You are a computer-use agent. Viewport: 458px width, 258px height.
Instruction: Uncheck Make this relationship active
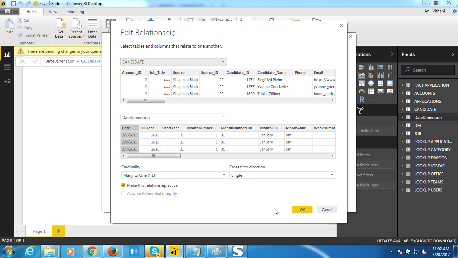click(123, 185)
